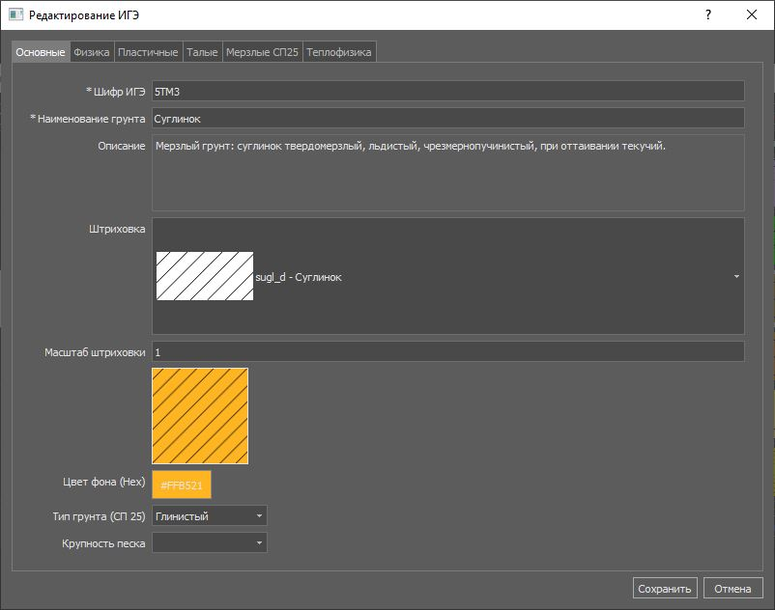Click the application icon in title bar
The image size is (775, 610).
[x=15, y=15]
